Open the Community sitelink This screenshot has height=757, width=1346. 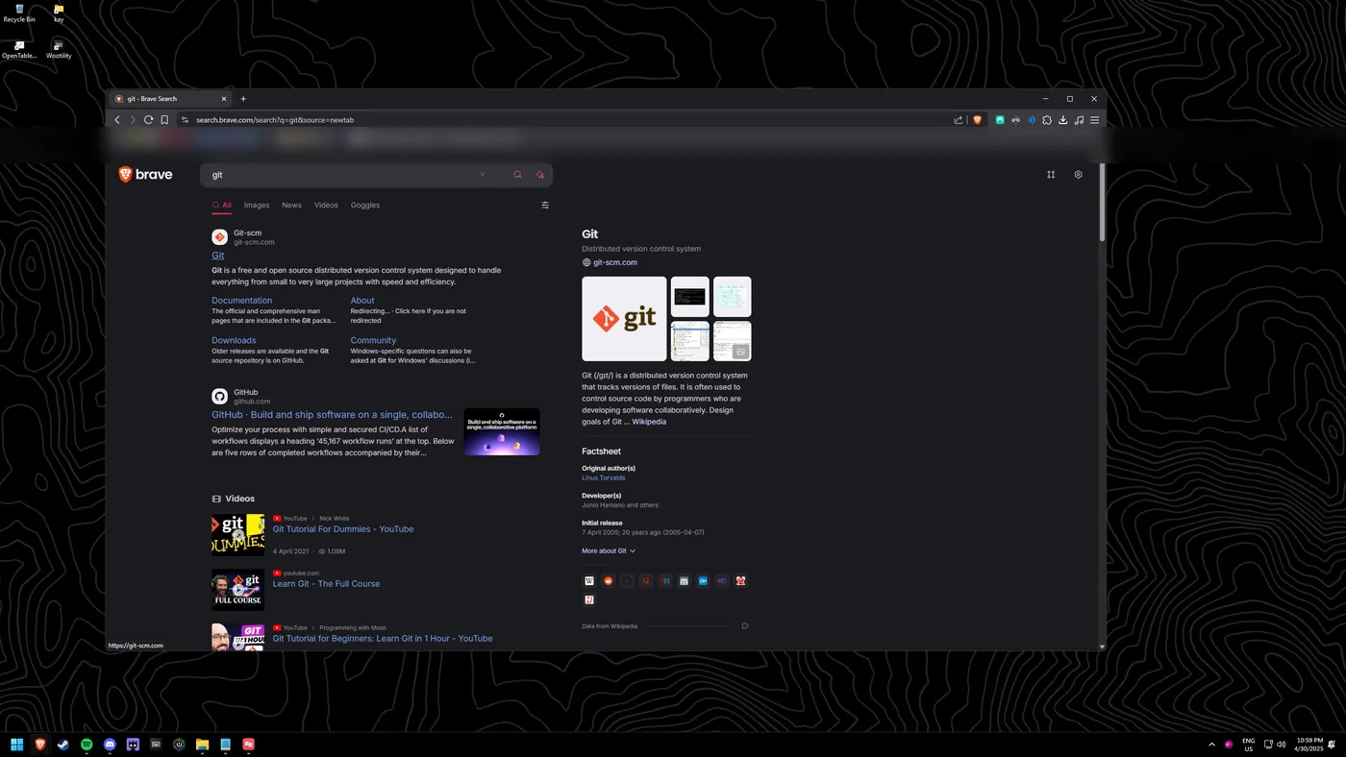pyautogui.click(x=373, y=340)
